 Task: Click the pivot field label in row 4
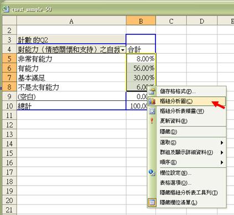click(69, 49)
